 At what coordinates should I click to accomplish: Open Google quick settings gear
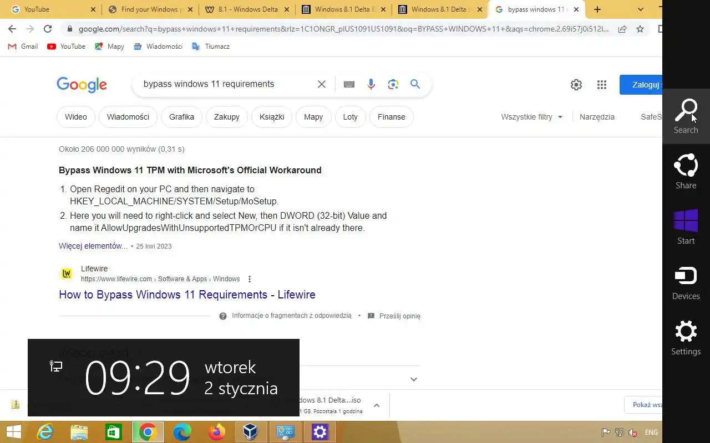click(576, 85)
